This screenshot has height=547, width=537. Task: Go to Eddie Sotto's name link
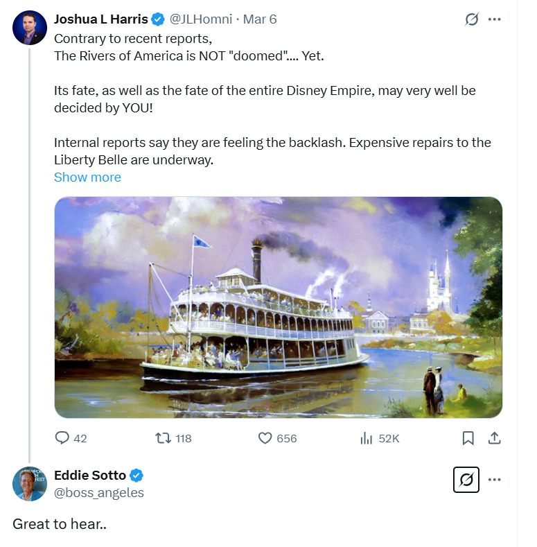tap(90, 475)
